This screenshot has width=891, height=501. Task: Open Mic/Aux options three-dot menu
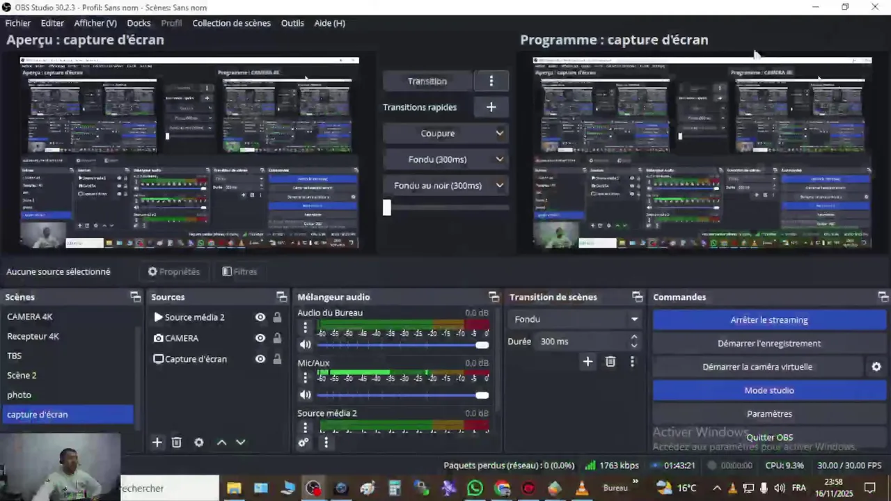pos(305,378)
